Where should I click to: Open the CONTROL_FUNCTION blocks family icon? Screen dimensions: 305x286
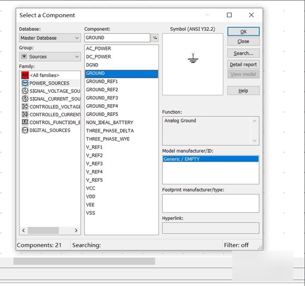pyautogui.click(x=25, y=122)
